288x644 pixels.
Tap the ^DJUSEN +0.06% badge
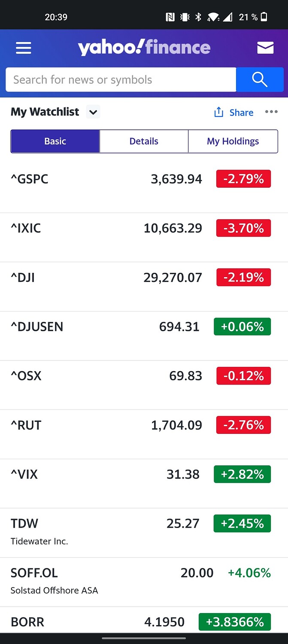[242, 327]
